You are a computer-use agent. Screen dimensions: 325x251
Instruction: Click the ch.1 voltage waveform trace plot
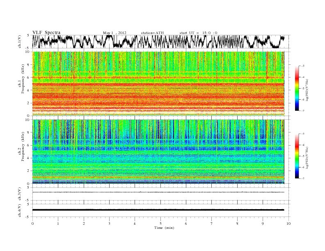click(x=158, y=41)
